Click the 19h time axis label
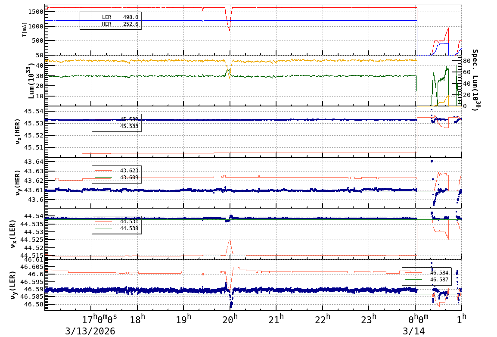The width and height of the screenshot is (497, 337). pos(184,318)
